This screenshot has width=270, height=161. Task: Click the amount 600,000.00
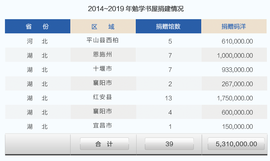tap(237, 112)
